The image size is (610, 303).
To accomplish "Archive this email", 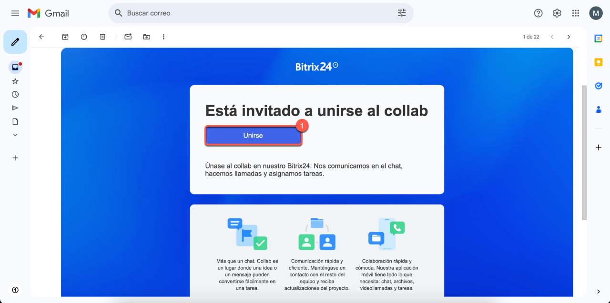I will tap(65, 37).
